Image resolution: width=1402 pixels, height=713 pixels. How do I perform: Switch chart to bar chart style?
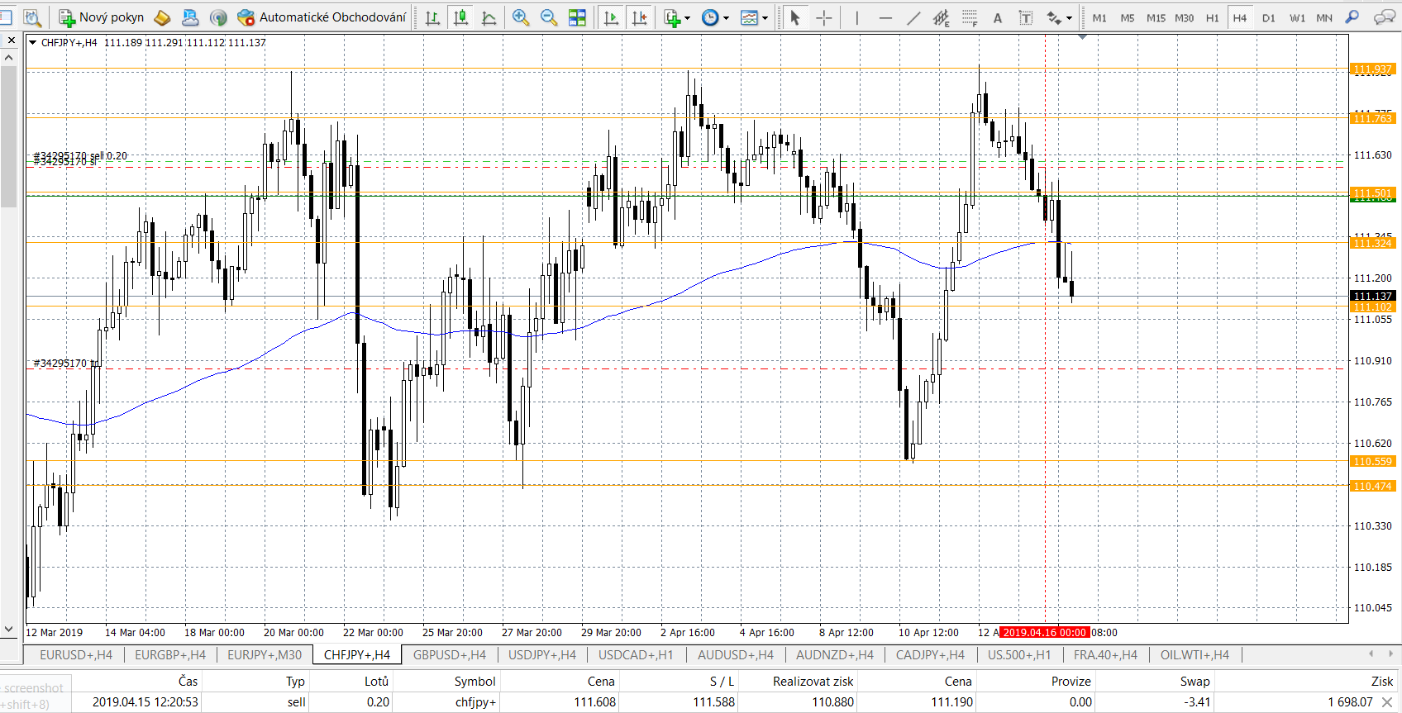pos(432,17)
